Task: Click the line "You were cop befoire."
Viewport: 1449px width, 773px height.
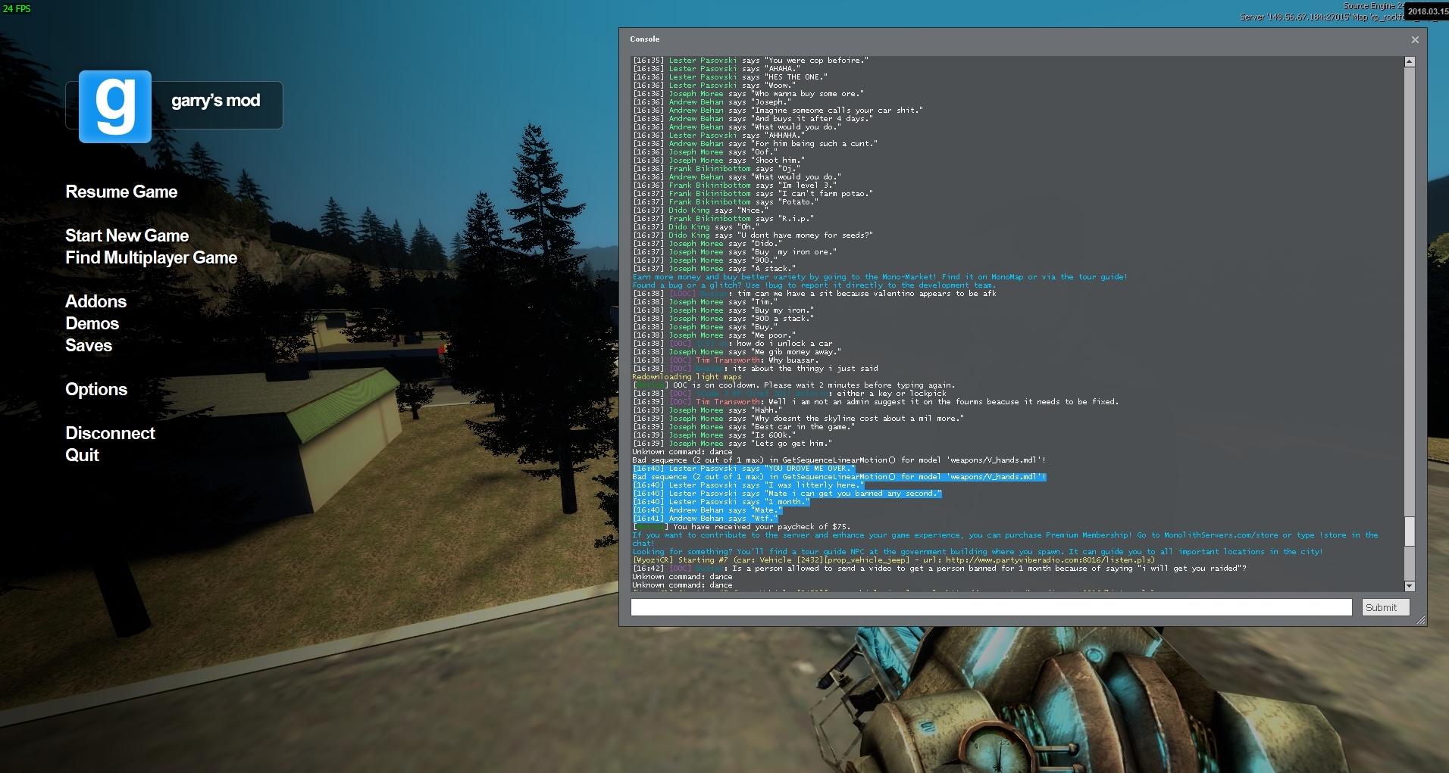Action: coord(750,61)
